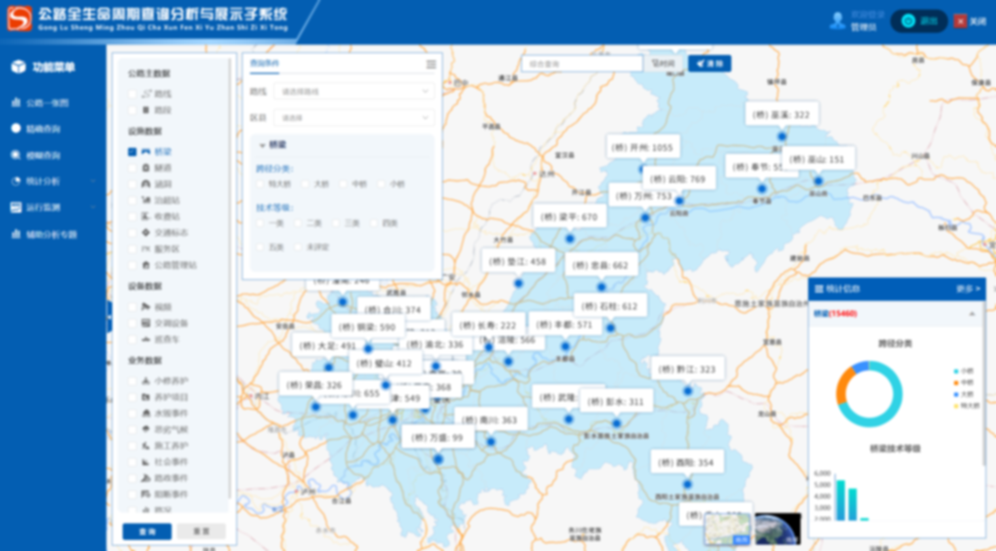Click the user avatar icon in header

point(837,20)
